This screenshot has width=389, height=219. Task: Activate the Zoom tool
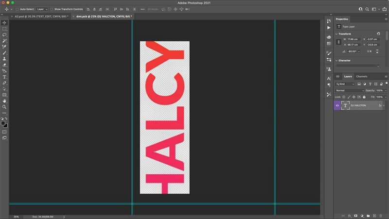tap(4, 107)
